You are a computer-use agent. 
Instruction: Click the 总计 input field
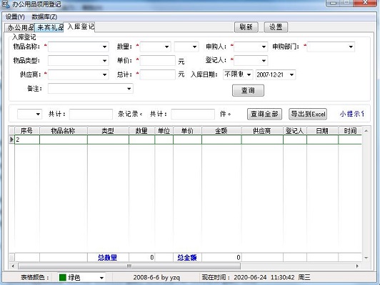158,74
